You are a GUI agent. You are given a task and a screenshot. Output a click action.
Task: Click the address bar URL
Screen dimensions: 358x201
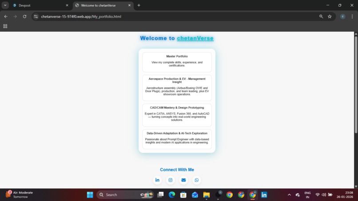81,16
